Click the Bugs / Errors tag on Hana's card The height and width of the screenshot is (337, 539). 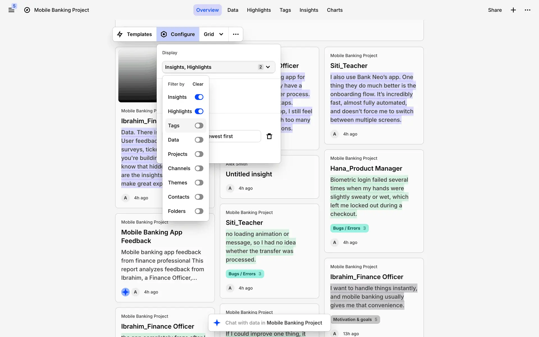click(x=349, y=228)
